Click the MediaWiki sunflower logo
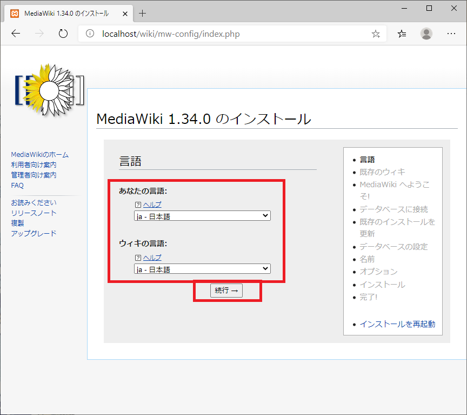The image size is (467, 415). [50, 89]
